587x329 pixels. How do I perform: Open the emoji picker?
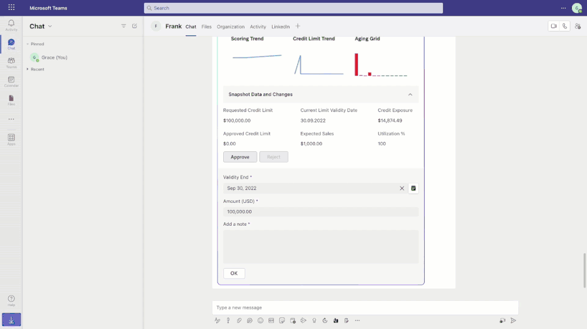[260, 320]
